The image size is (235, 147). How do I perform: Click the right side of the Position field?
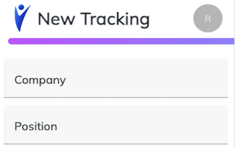pyautogui.click(x=206, y=126)
